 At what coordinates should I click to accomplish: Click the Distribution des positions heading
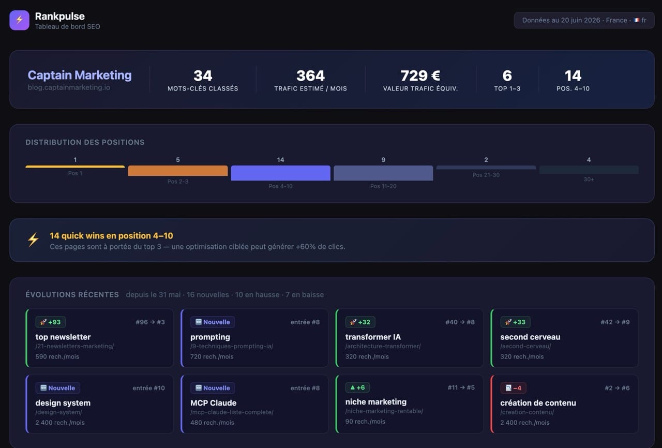pyautogui.click(x=85, y=142)
